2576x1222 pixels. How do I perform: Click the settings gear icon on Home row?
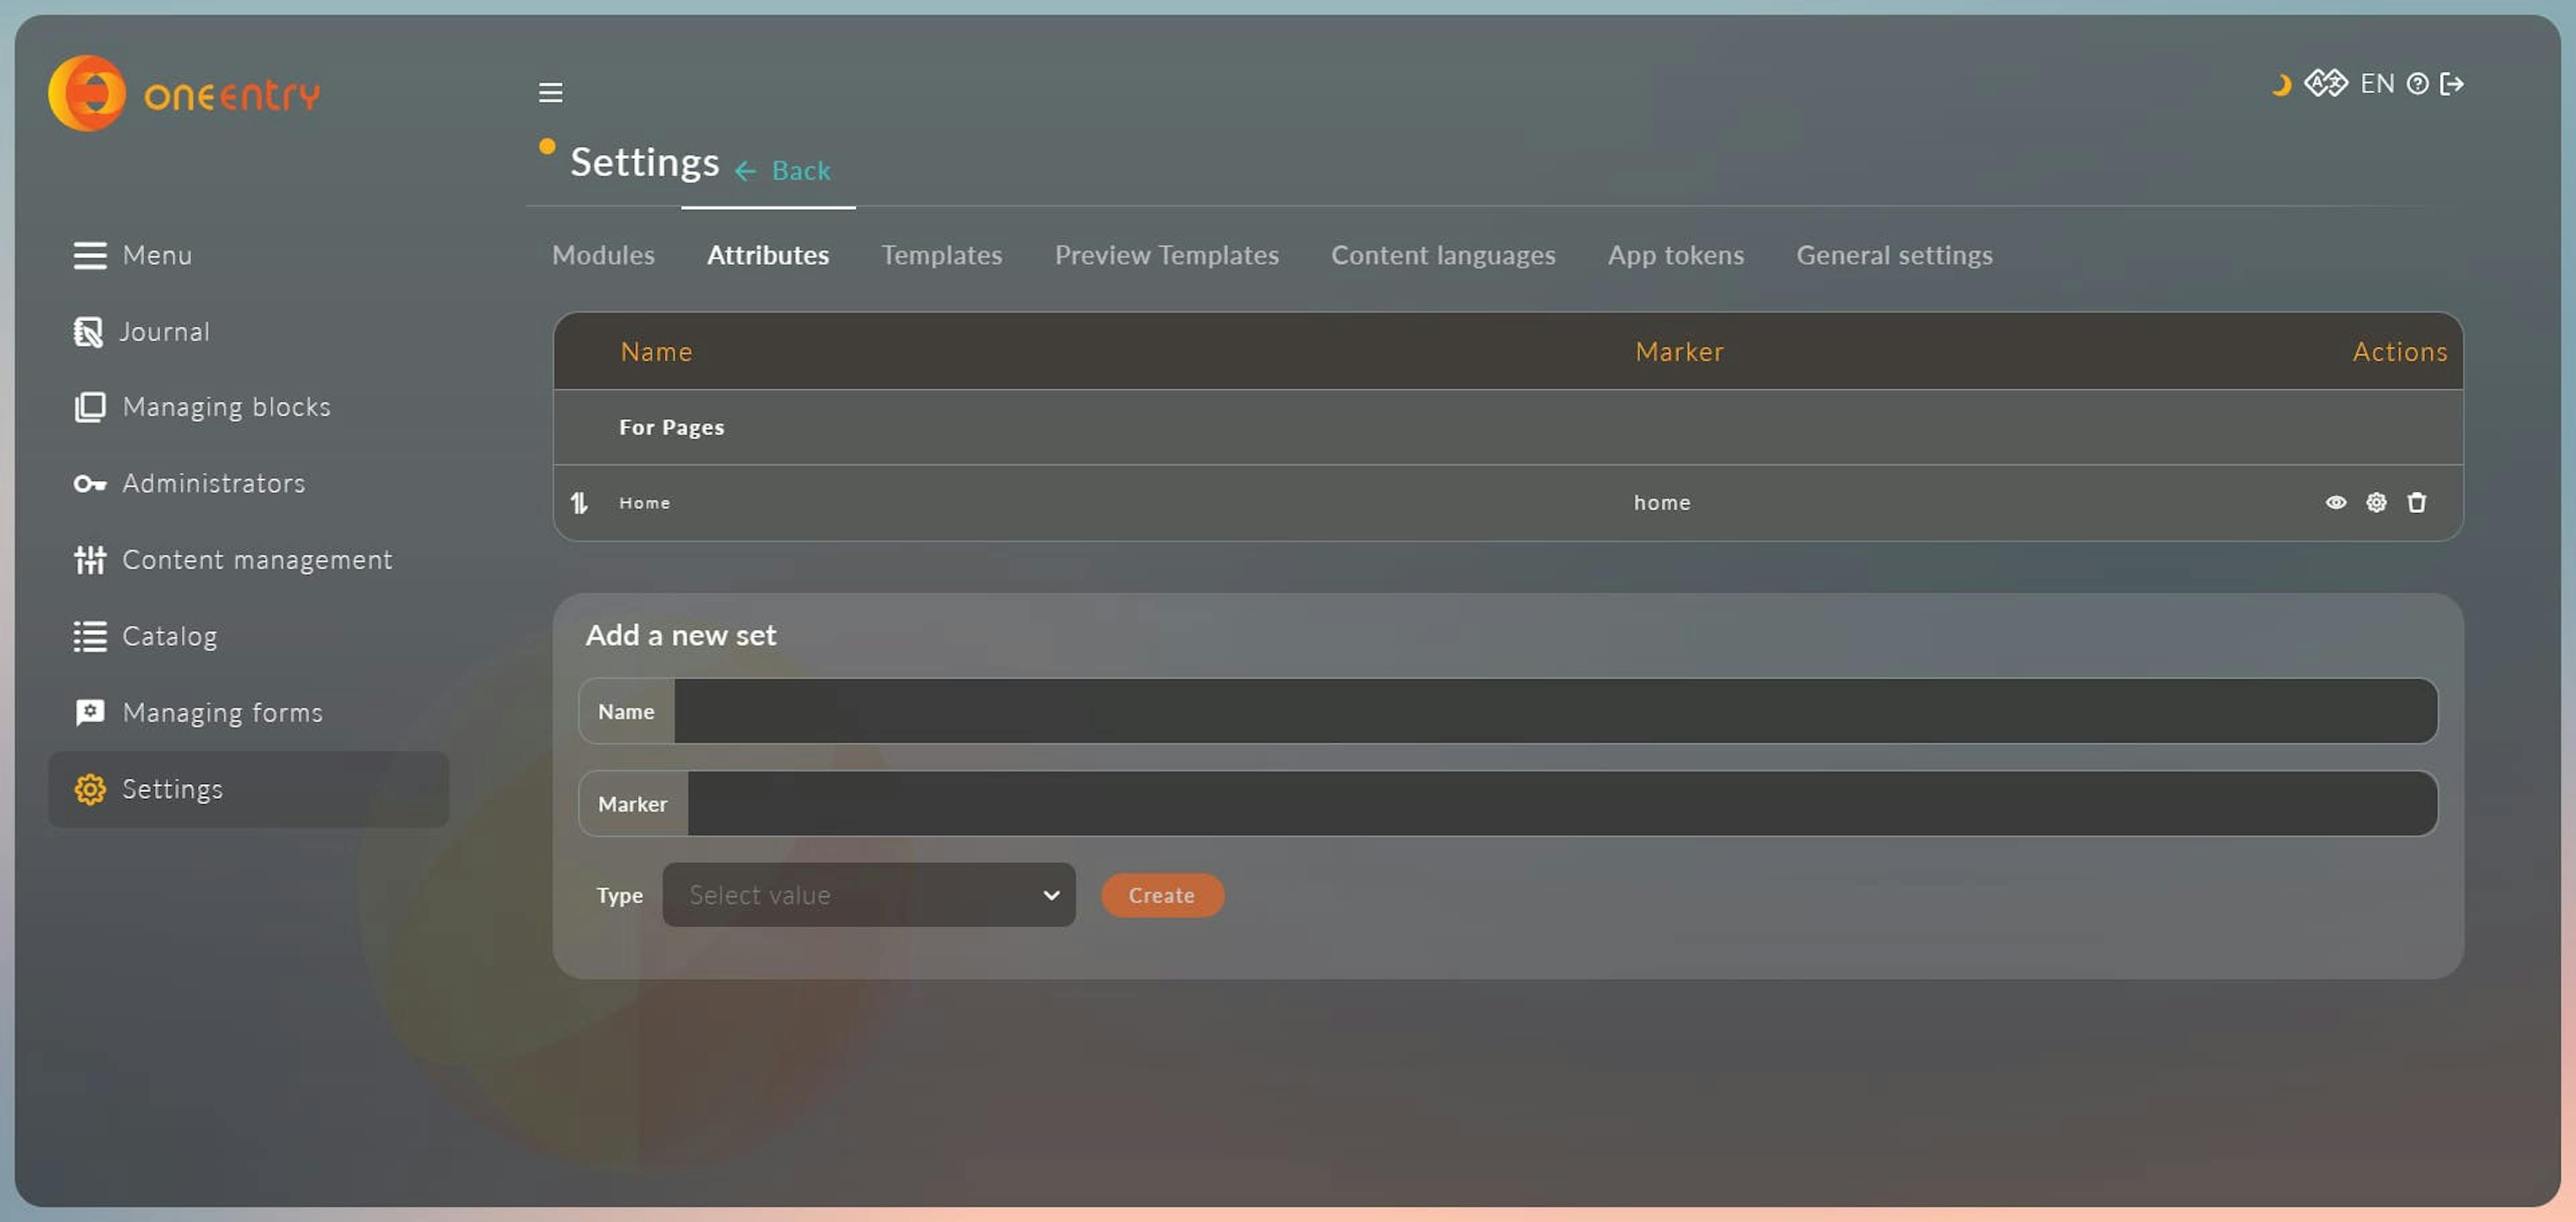click(x=2375, y=501)
